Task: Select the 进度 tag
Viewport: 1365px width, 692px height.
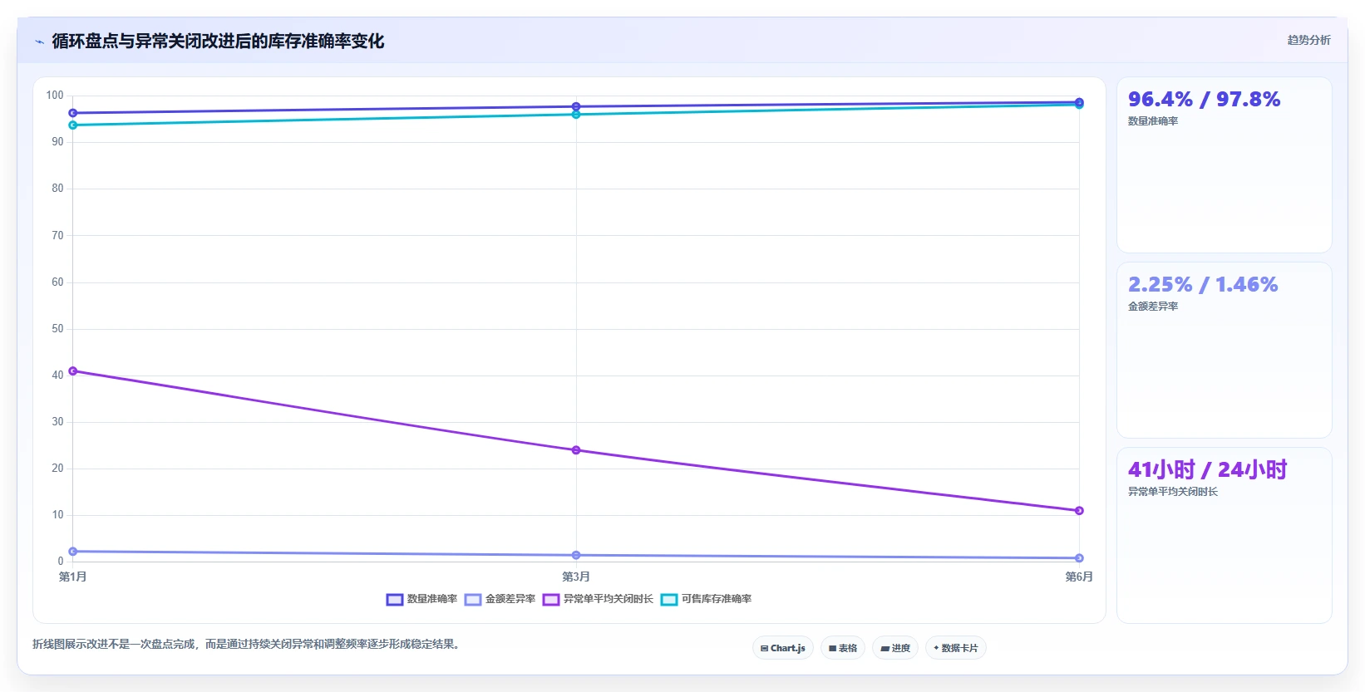Action: 895,648
